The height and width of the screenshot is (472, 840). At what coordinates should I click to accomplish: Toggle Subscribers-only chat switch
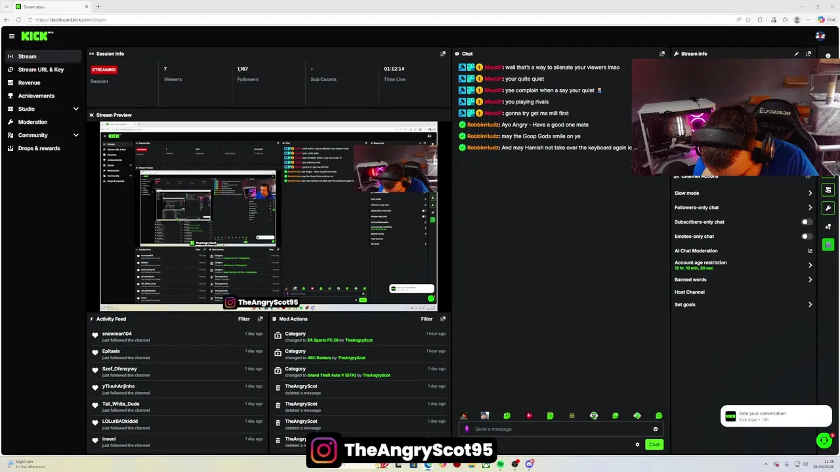807,222
